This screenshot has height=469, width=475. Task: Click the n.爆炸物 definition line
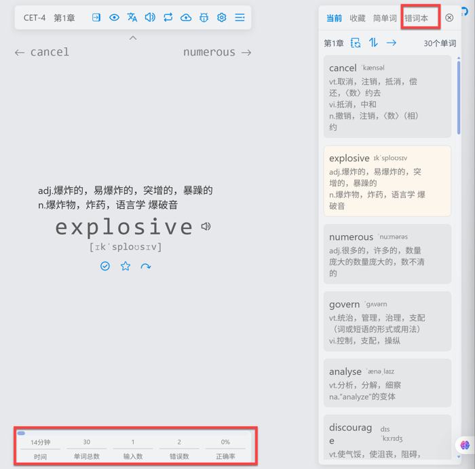[x=108, y=205]
